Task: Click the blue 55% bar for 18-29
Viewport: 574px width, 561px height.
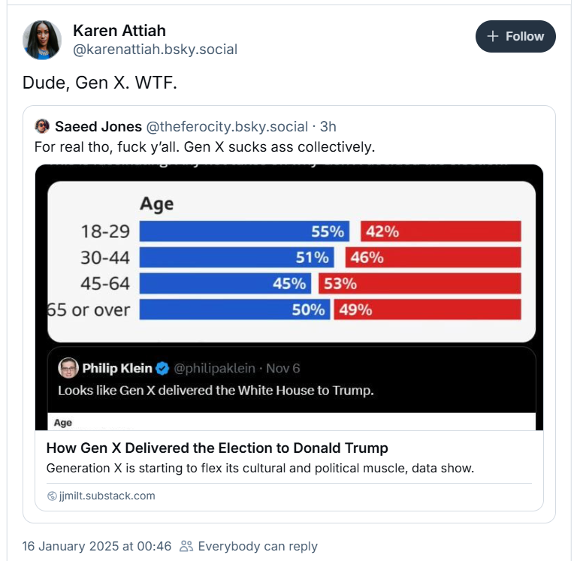Action: (244, 231)
